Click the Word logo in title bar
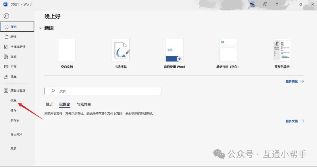The height and width of the screenshot is (167, 317). click(x=6, y=4)
